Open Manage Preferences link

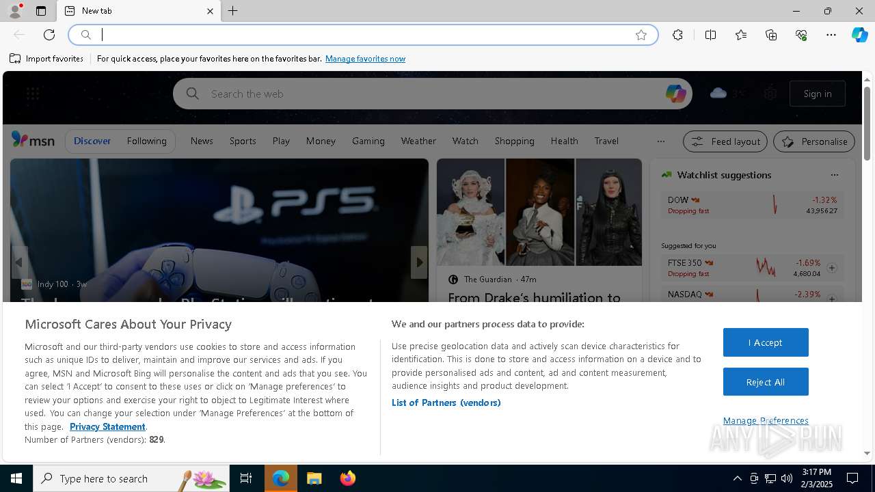point(766,420)
